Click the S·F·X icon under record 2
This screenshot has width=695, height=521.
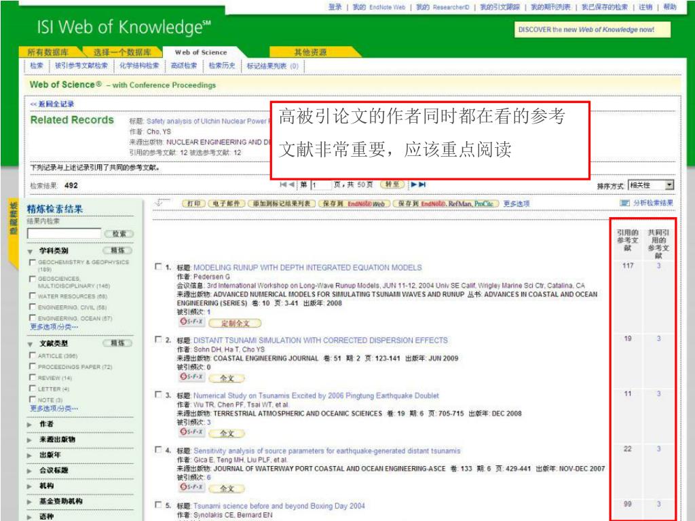point(191,377)
